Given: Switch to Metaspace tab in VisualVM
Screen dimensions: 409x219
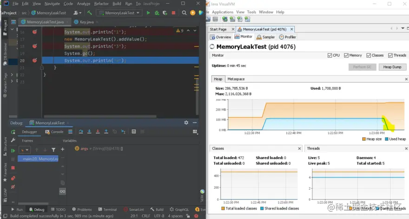Looking at the screenshot, I should [x=236, y=79].
